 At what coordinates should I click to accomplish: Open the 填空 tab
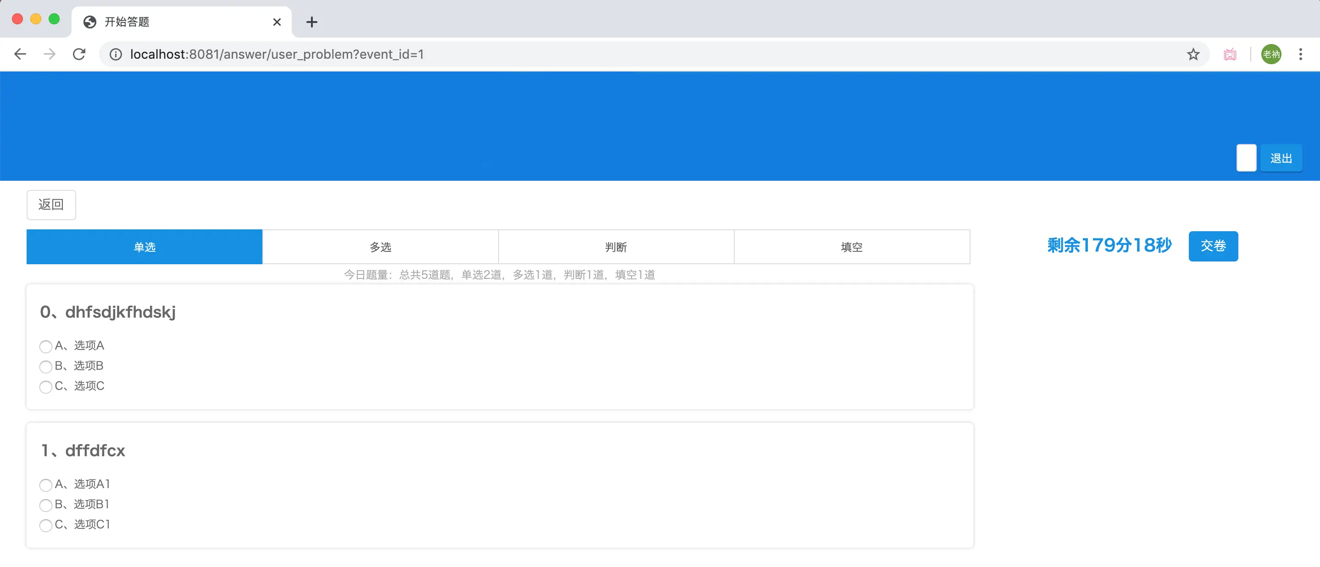(852, 247)
